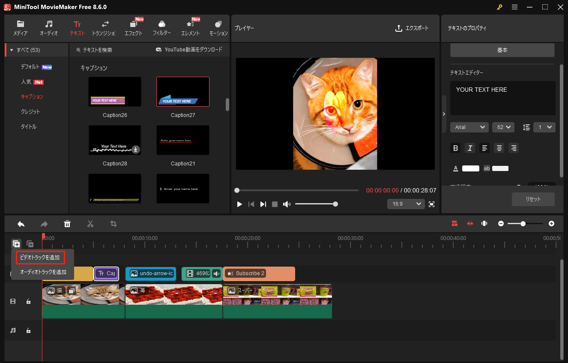Click the エクスポート button above the player

tap(412, 28)
